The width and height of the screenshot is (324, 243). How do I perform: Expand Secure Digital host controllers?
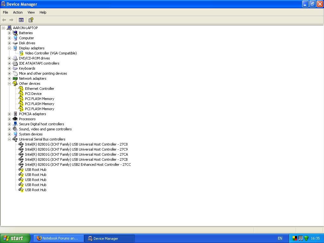point(9,124)
